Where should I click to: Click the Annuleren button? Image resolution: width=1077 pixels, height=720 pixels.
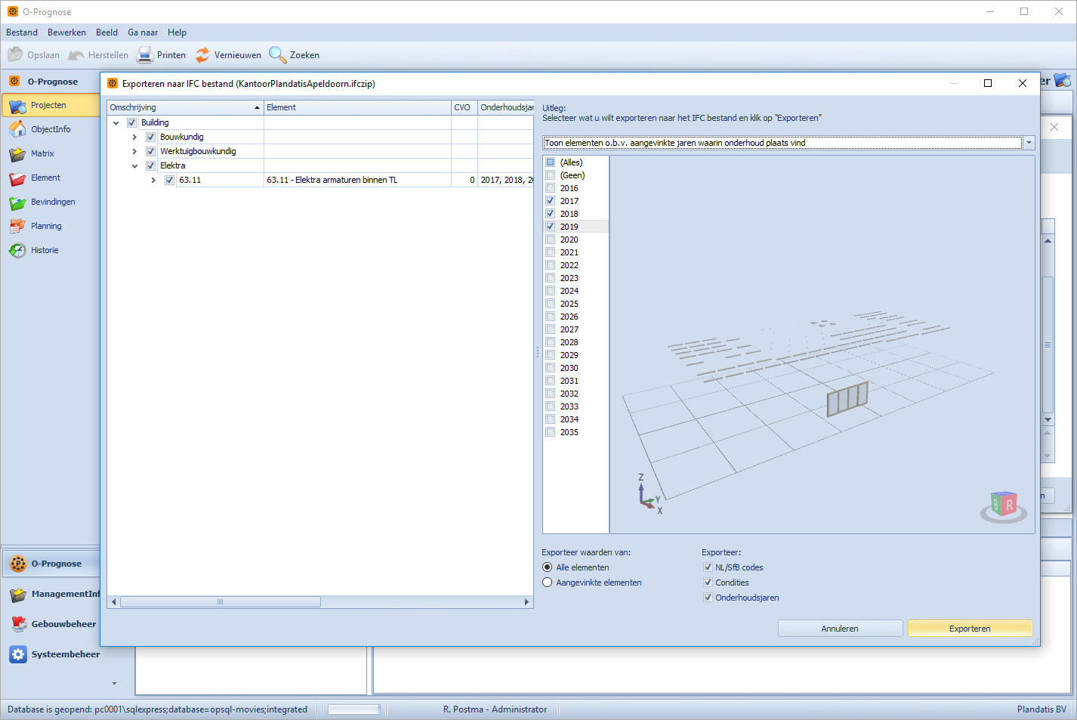[840, 629]
